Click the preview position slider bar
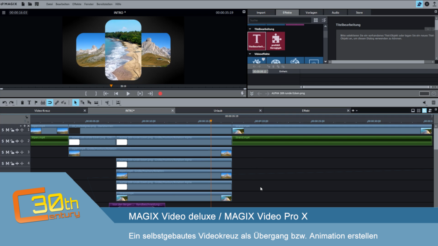 pyautogui.click(x=123, y=89)
